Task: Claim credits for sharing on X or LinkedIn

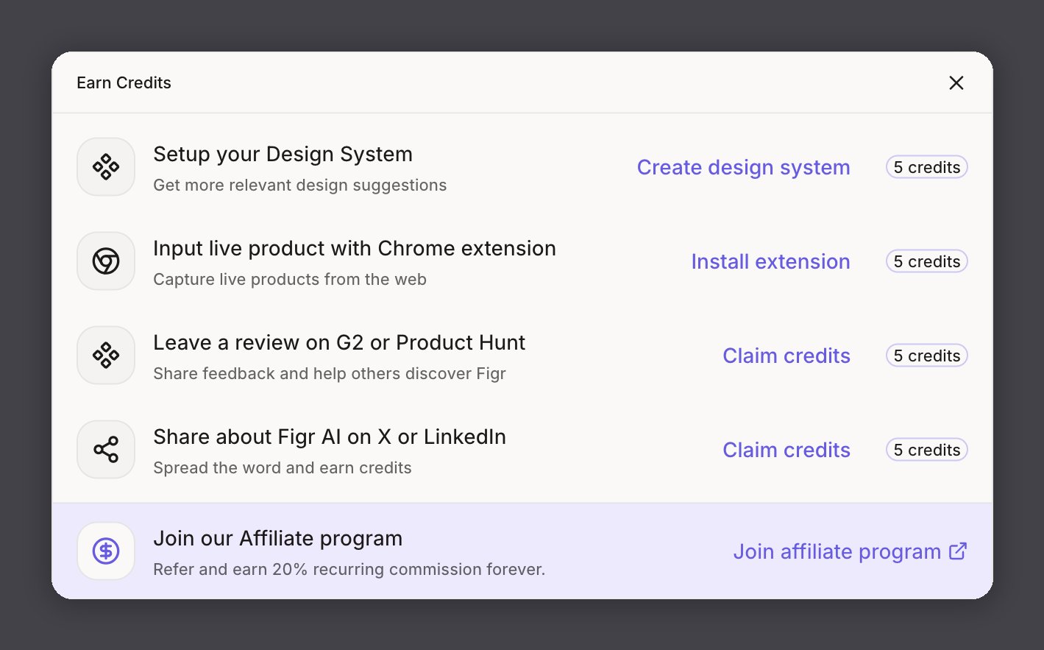Action: point(786,450)
